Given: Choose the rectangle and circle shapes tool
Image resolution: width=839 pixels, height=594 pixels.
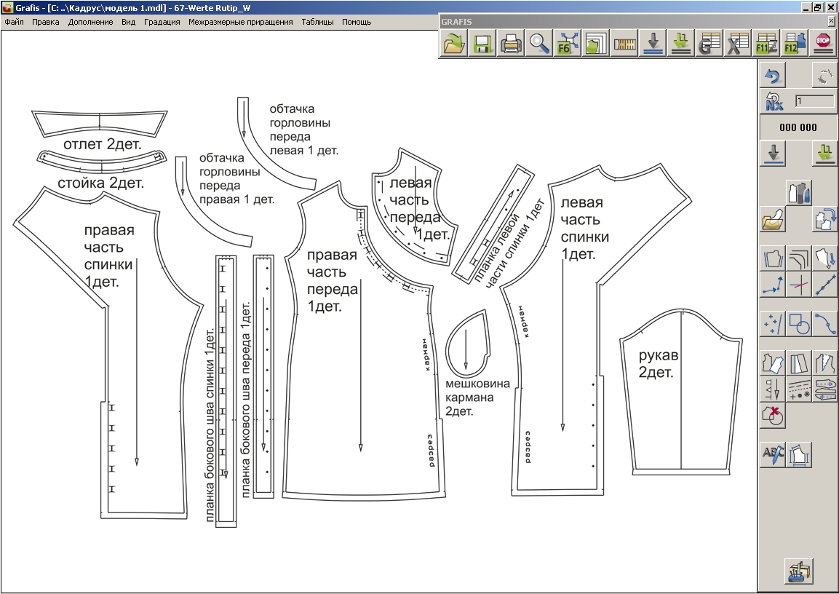Looking at the screenshot, I should click(799, 324).
